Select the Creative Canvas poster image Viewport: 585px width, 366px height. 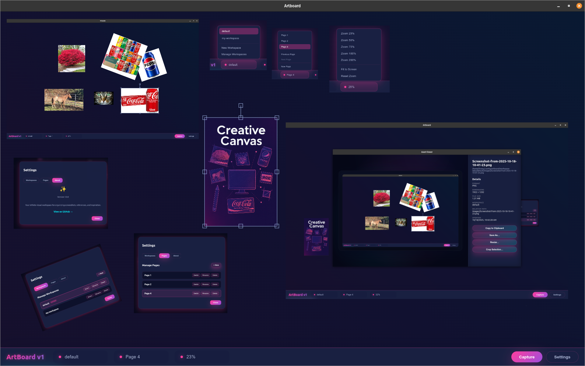[x=241, y=172]
